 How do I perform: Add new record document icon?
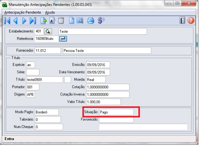tap(44, 21)
